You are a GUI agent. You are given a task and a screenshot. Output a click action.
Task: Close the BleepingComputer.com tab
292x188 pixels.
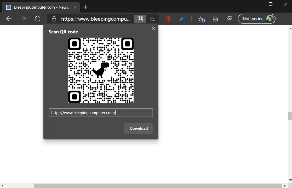(x=75, y=8)
